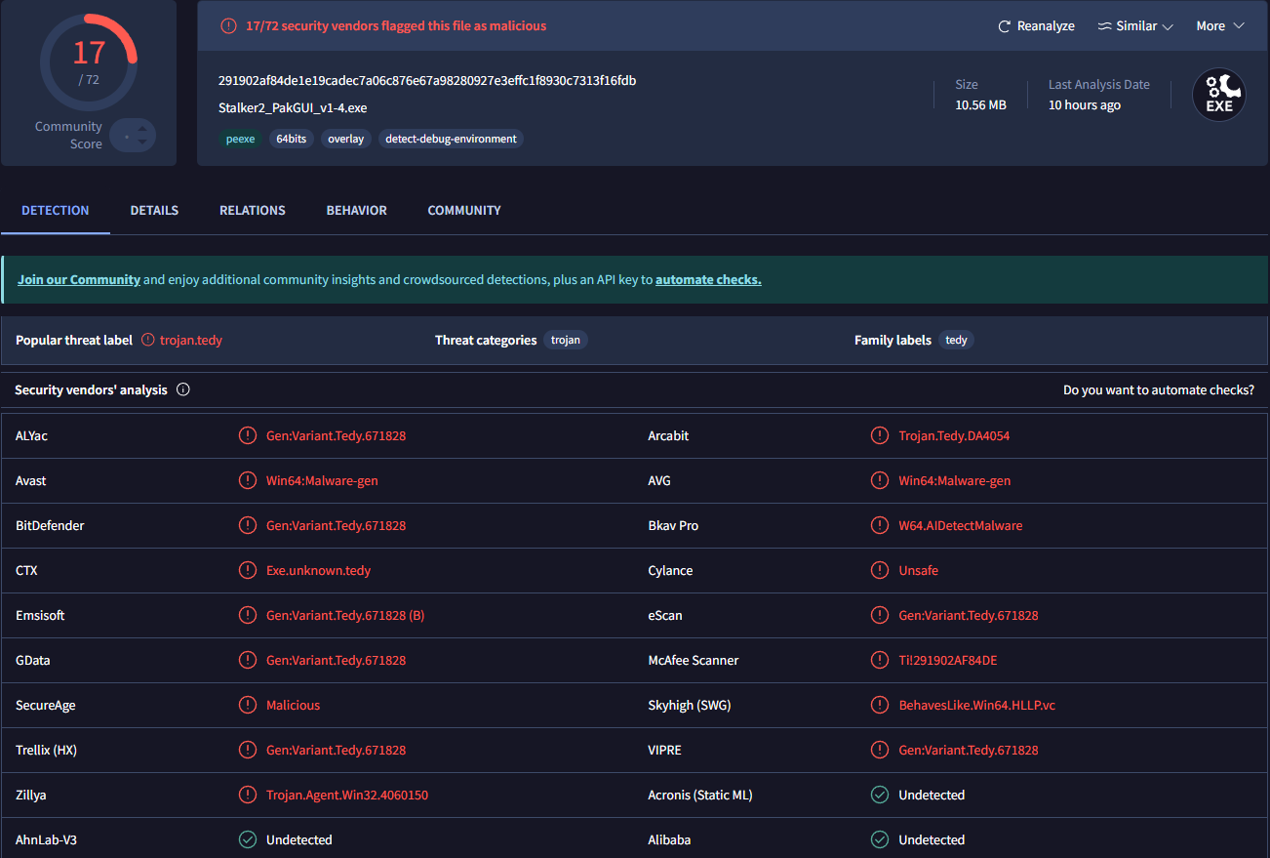Vote down on the community score

(x=142, y=143)
